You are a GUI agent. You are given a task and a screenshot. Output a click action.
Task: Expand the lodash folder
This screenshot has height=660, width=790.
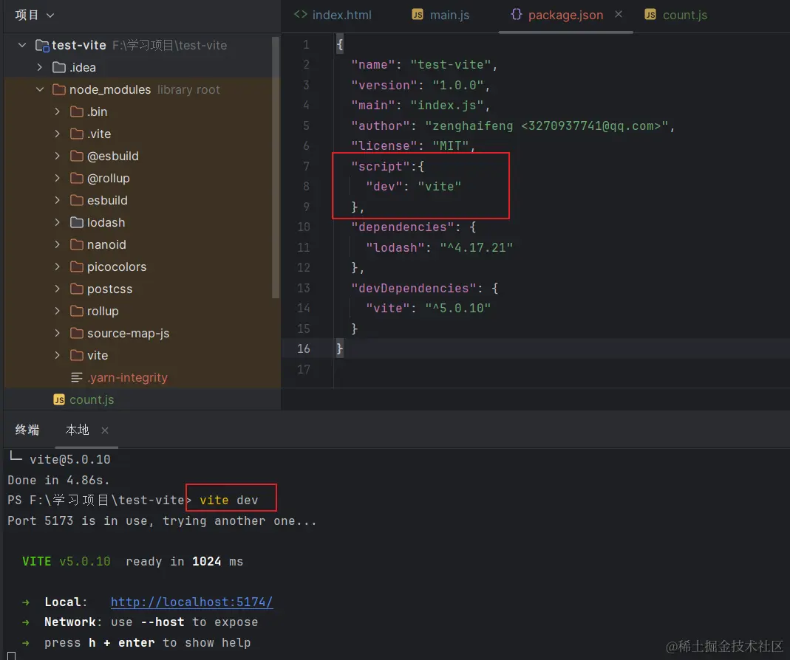point(58,222)
